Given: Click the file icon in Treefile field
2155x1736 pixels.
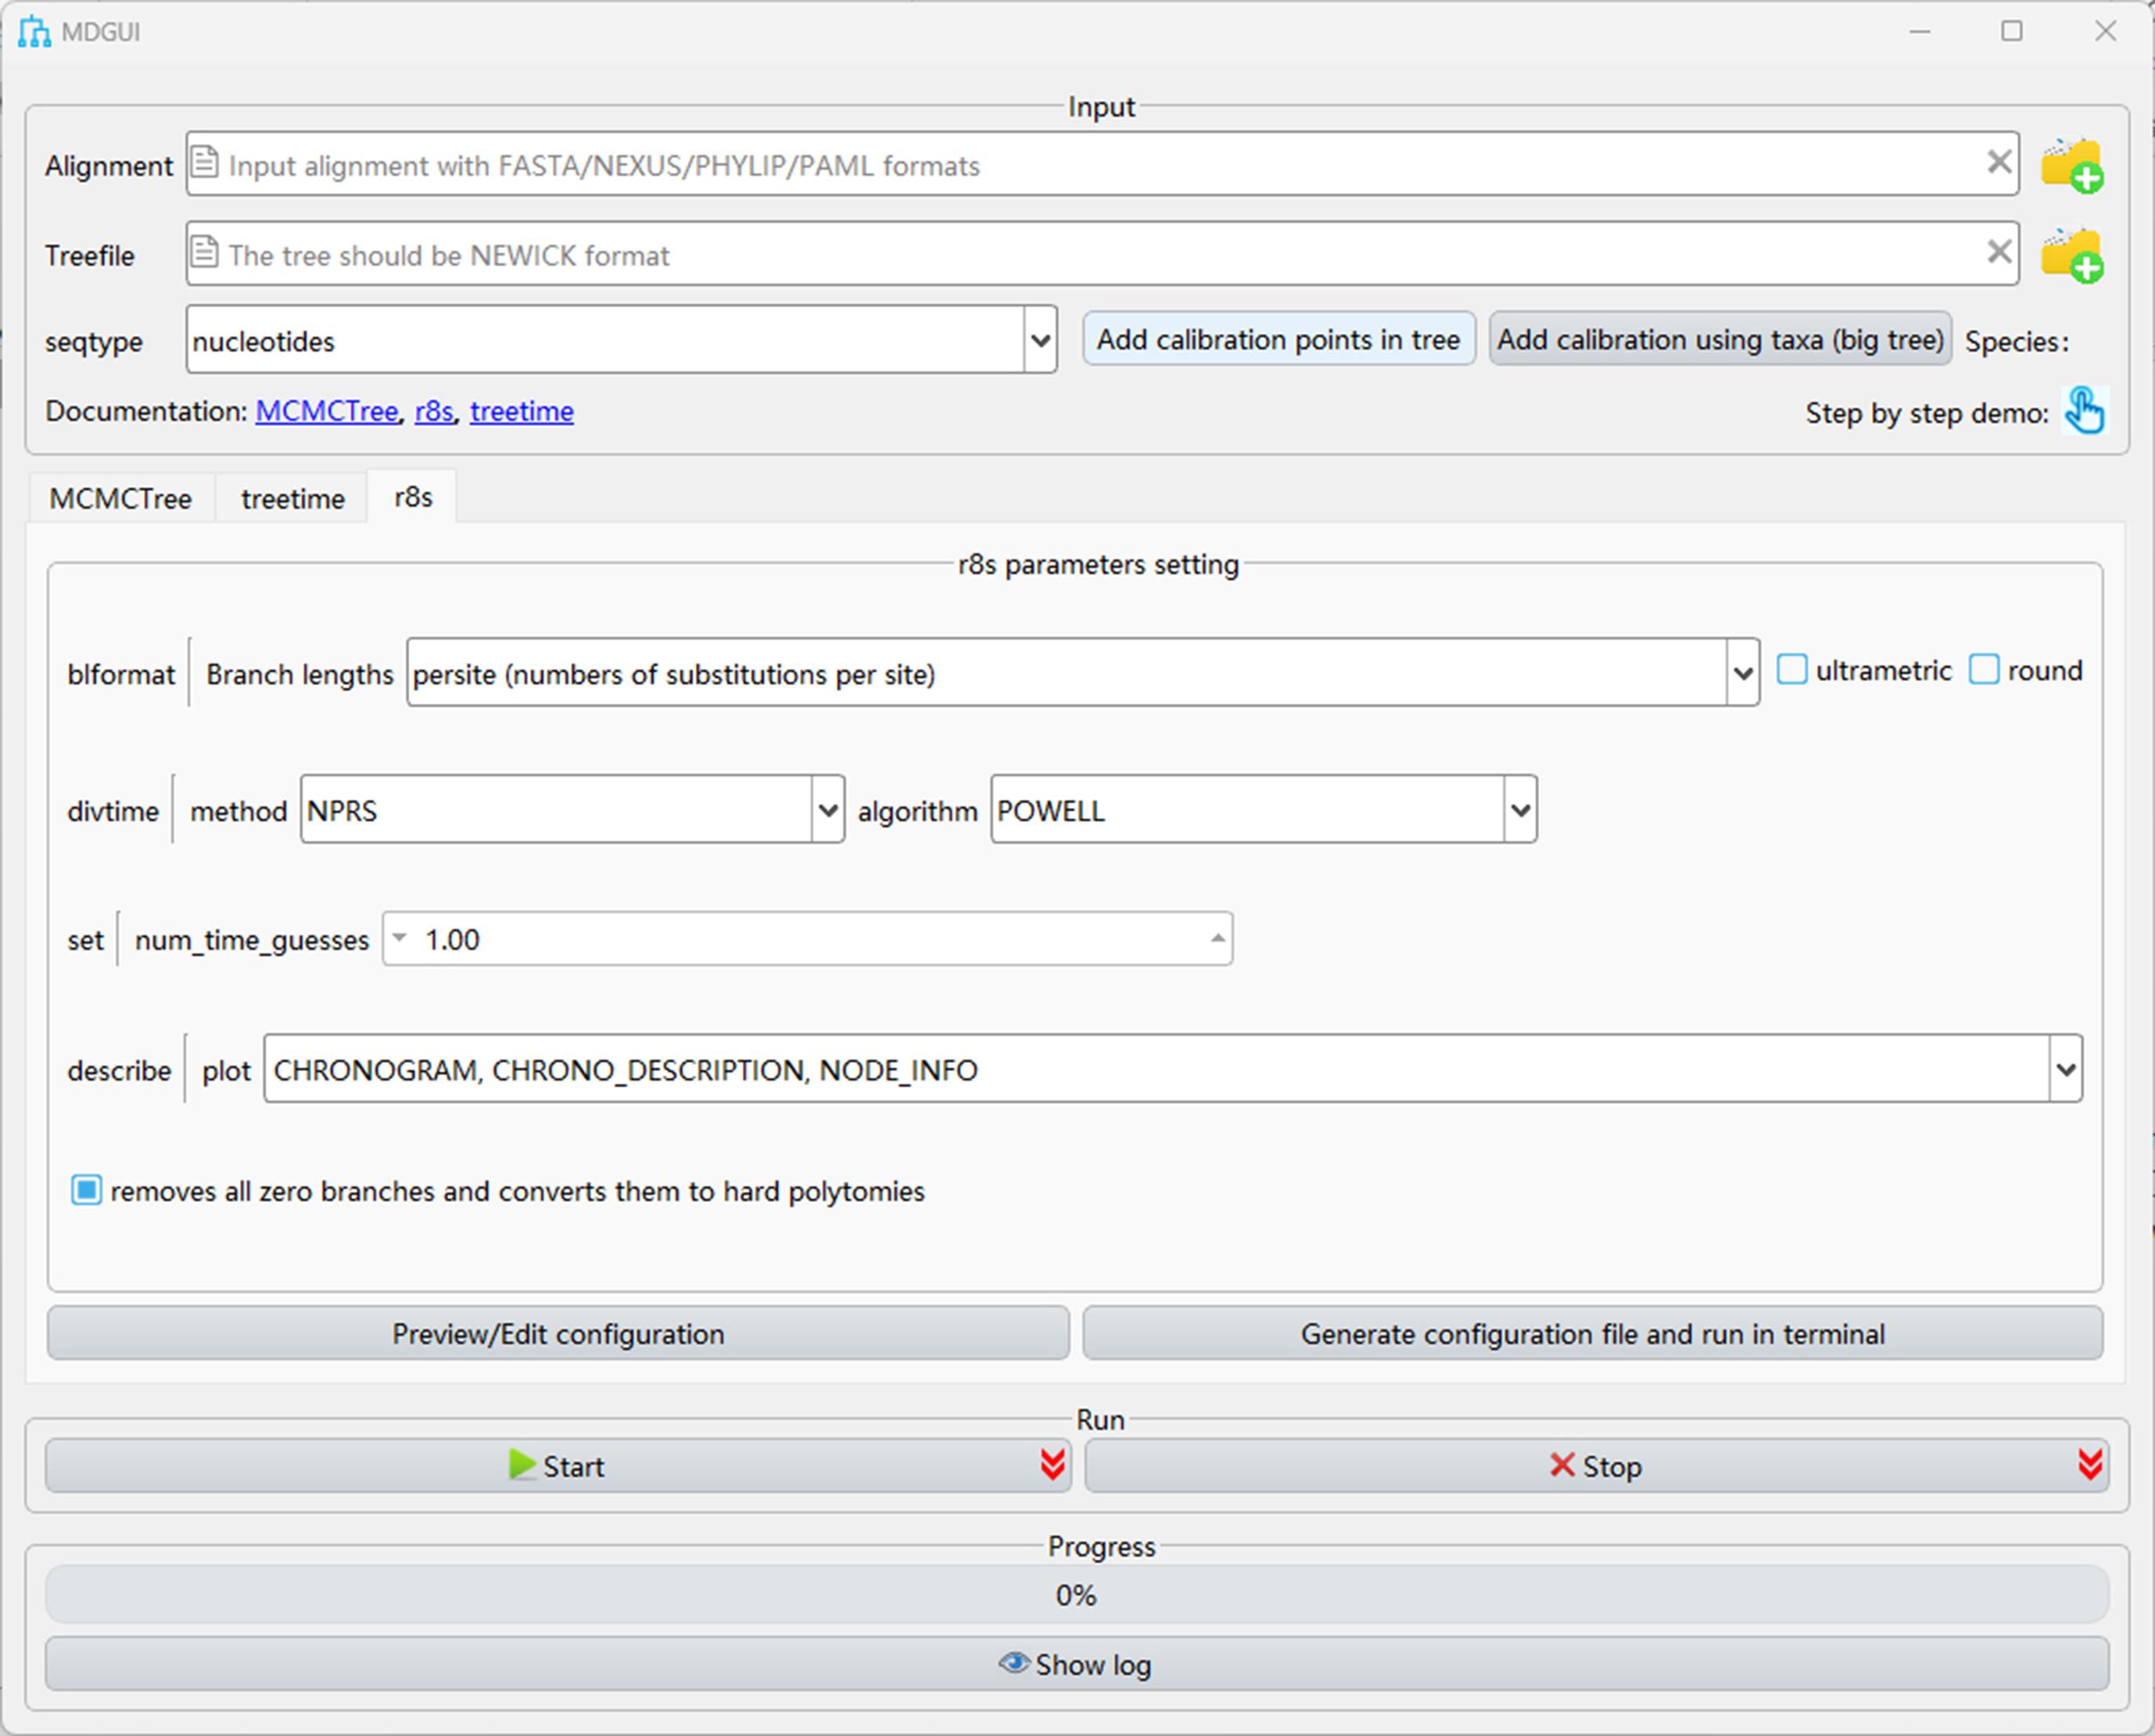Looking at the screenshot, I should tap(204, 252).
